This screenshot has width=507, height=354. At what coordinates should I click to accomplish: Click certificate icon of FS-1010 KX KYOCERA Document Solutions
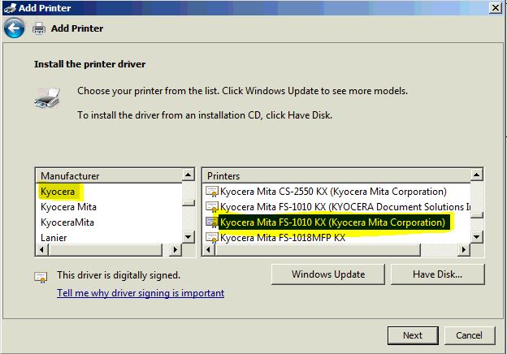click(x=212, y=207)
